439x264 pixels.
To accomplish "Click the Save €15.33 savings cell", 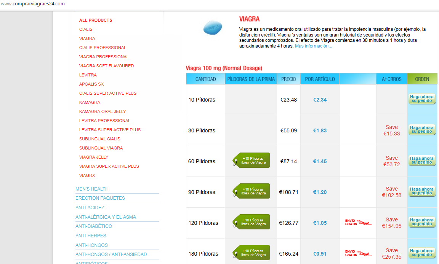I will (x=392, y=130).
